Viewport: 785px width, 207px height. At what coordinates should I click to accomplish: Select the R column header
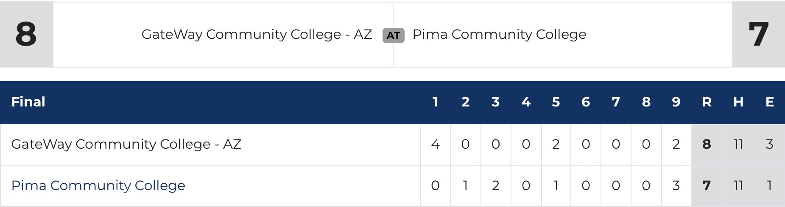click(x=707, y=102)
